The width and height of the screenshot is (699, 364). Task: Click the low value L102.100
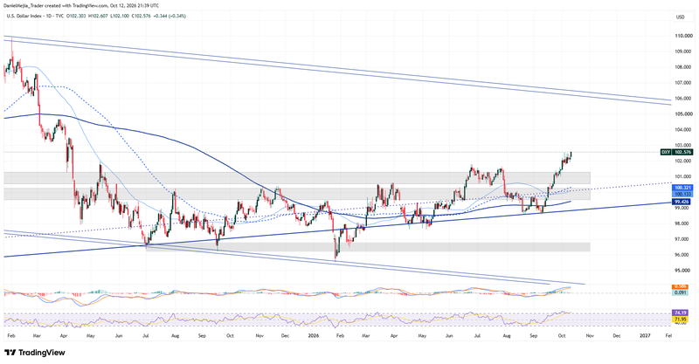pos(120,16)
